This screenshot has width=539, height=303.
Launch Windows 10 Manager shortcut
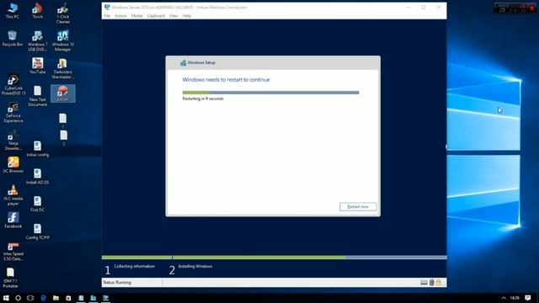pyautogui.click(x=63, y=41)
